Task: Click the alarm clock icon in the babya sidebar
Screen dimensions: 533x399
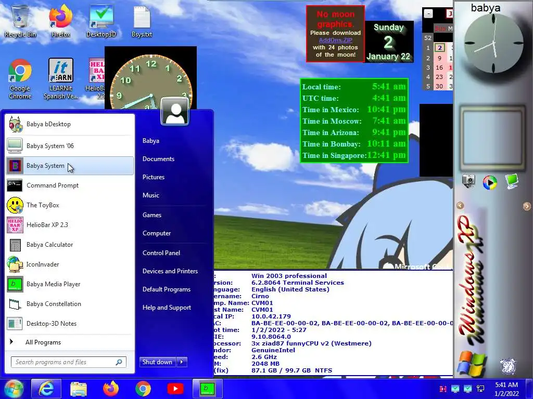Action: 508,366
